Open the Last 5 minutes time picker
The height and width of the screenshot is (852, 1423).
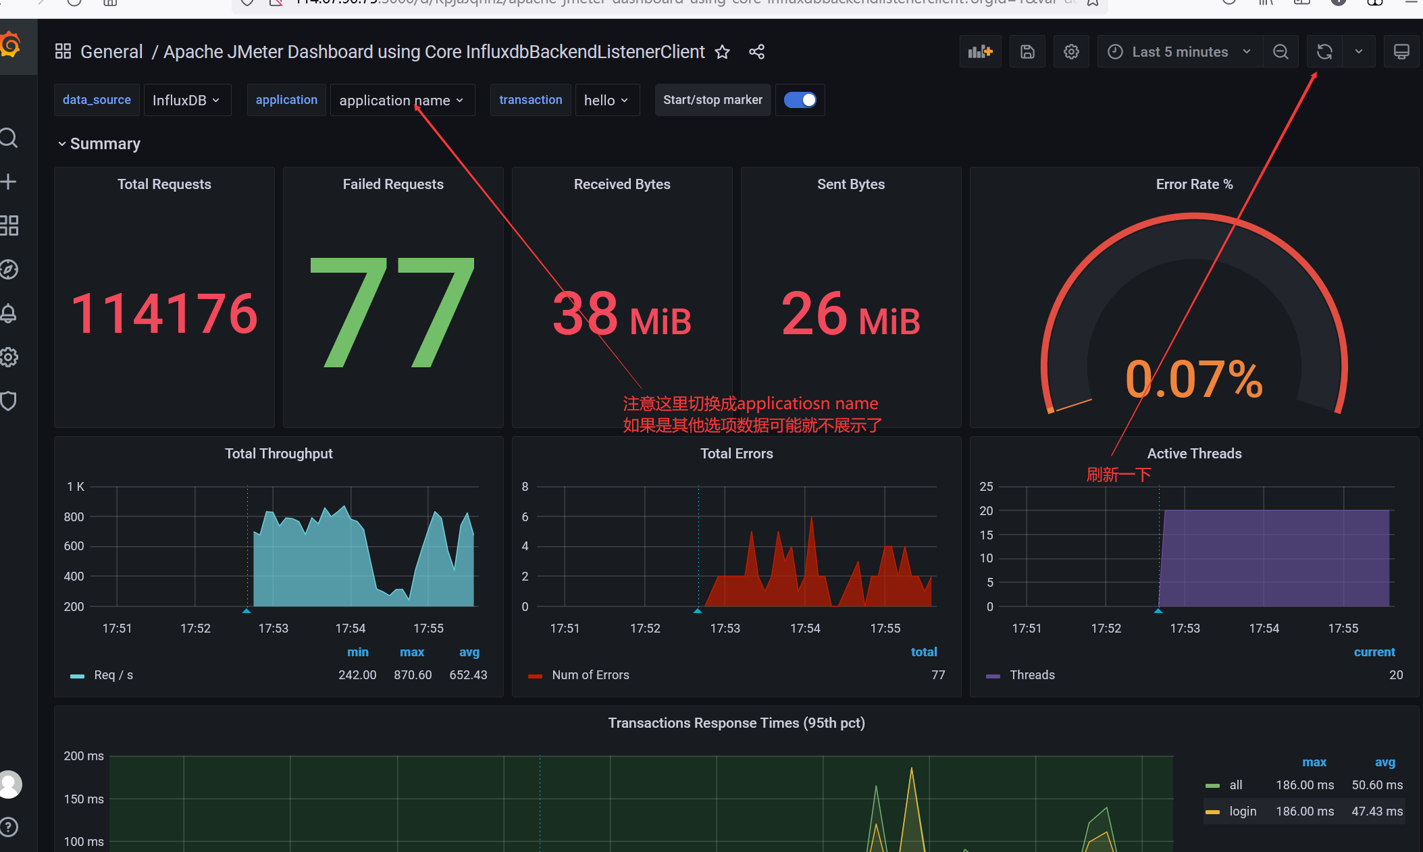(x=1180, y=52)
